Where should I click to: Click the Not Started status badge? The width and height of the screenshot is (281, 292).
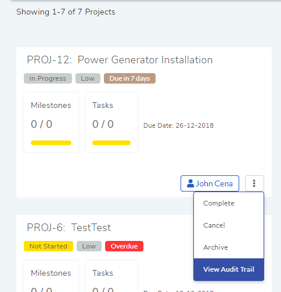(x=48, y=246)
